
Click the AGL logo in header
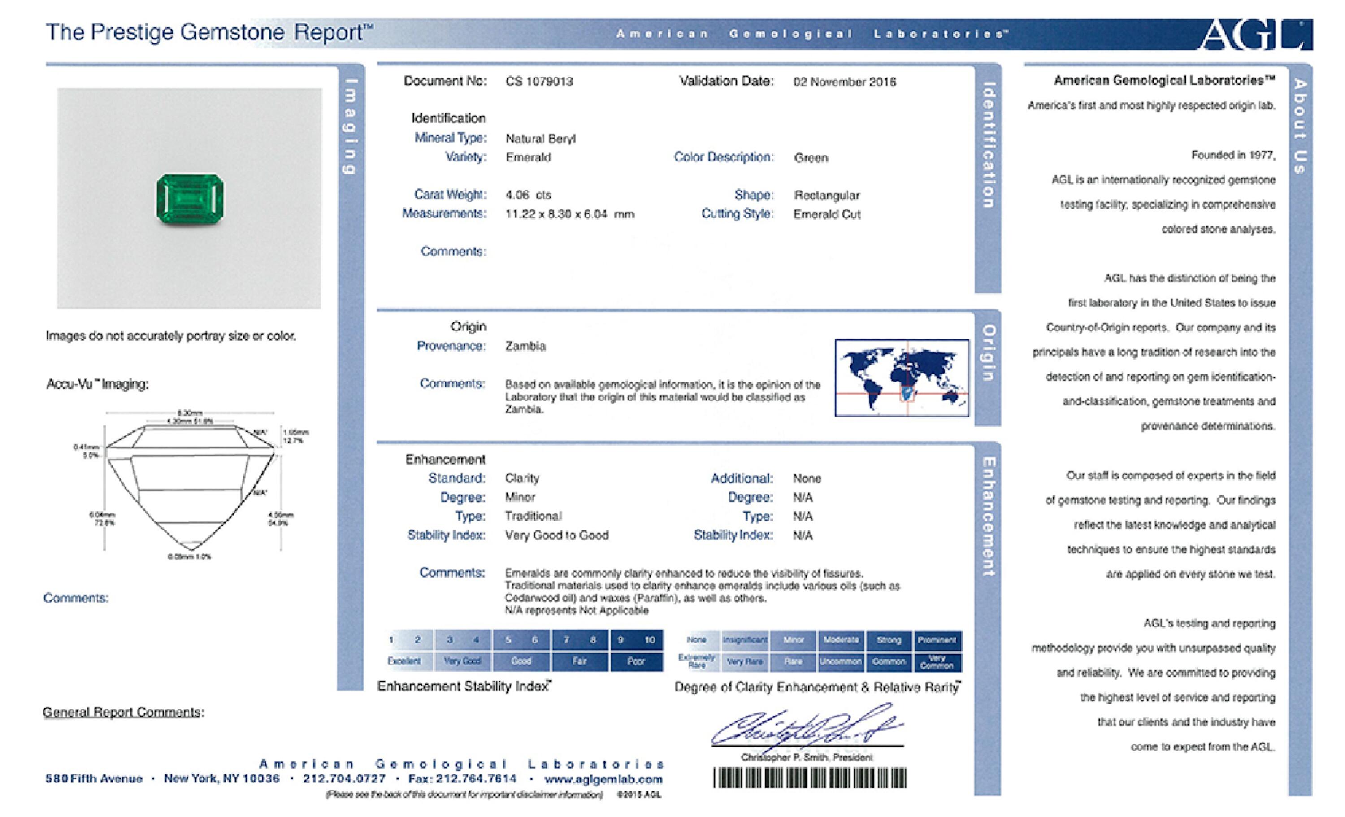1255,34
